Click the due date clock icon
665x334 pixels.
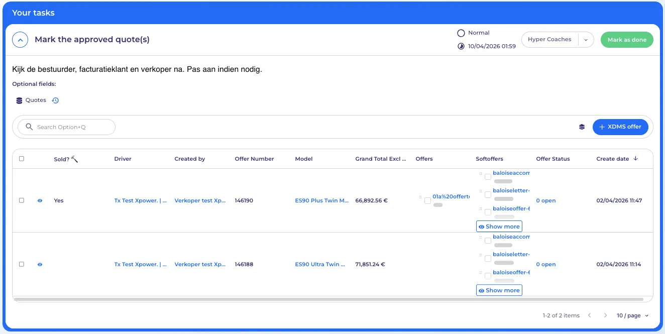point(461,46)
